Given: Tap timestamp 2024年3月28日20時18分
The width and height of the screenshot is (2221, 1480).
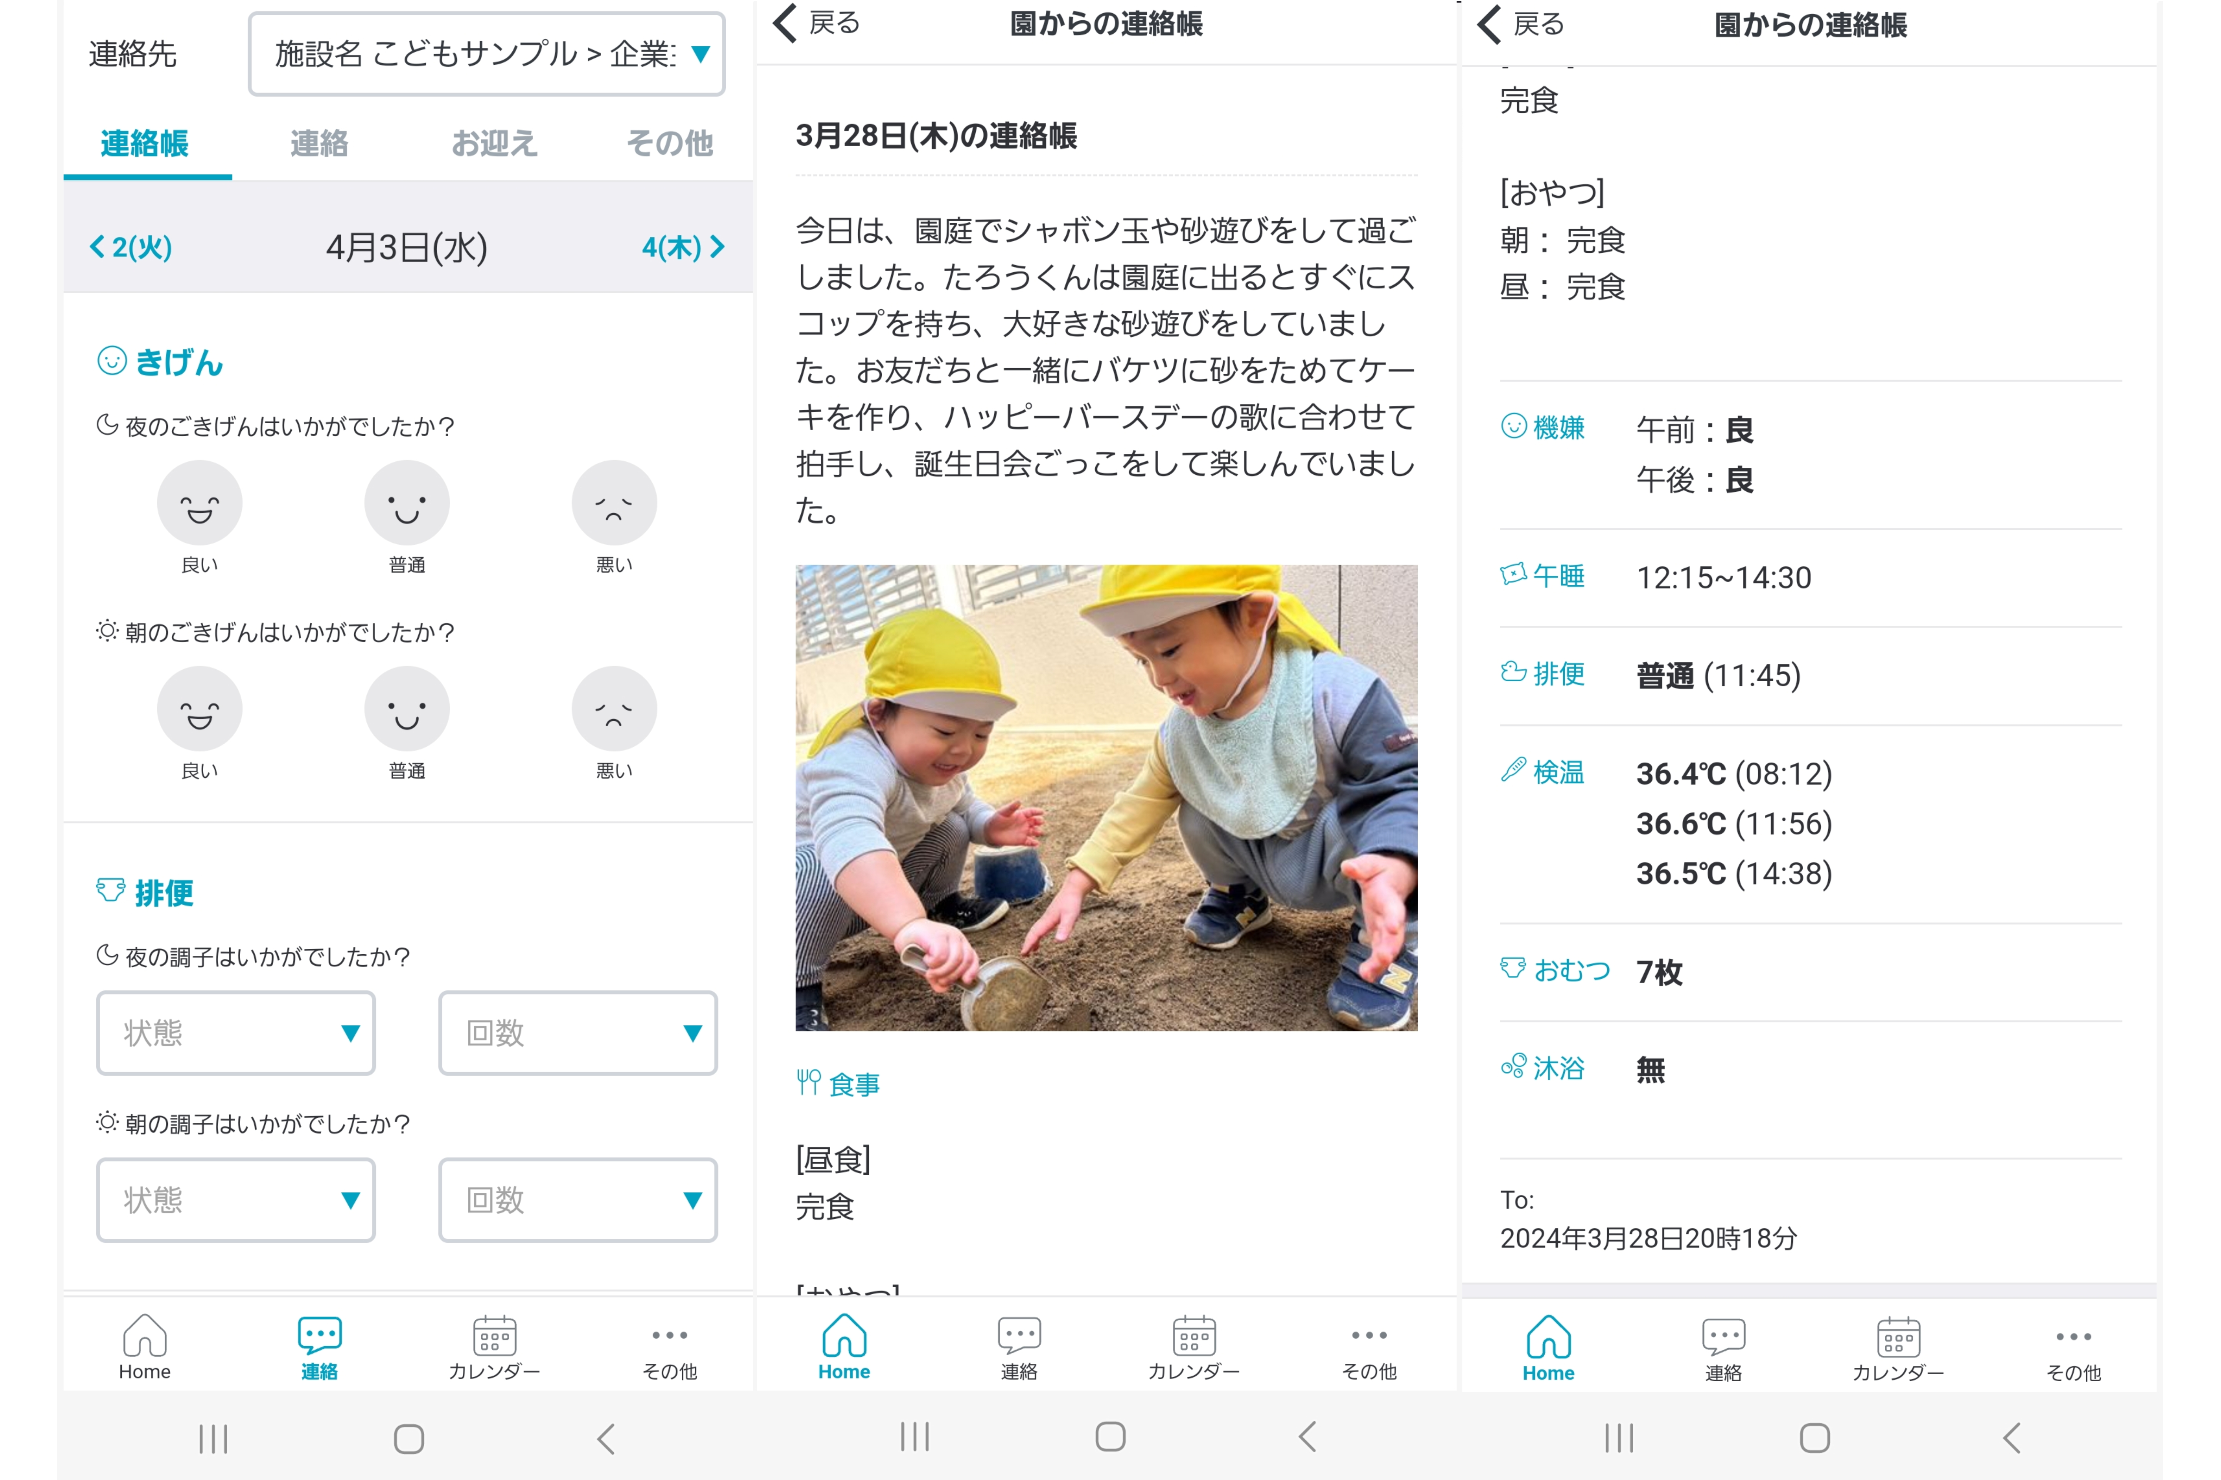Looking at the screenshot, I should (1648, 1238).
